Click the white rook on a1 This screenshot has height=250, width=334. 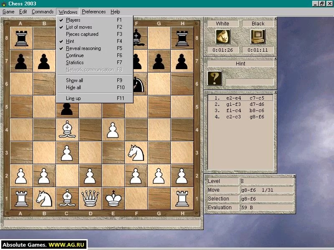[x=21, y=199]
